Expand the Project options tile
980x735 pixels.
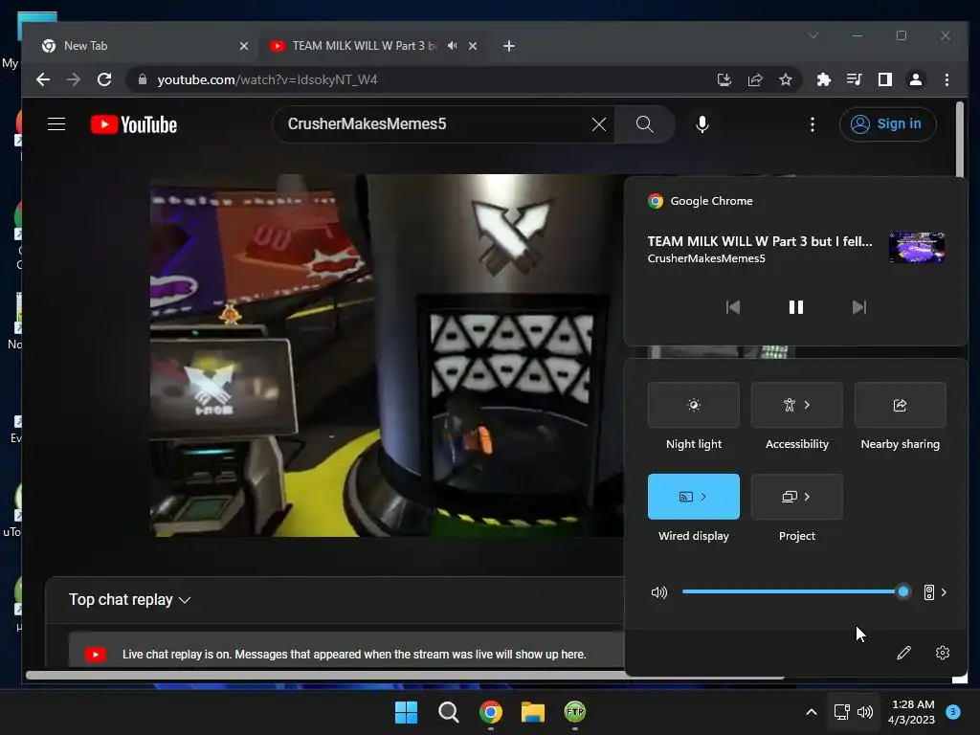coord(797,497)
